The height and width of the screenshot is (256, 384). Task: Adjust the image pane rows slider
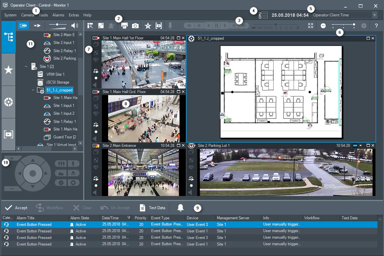343,26
